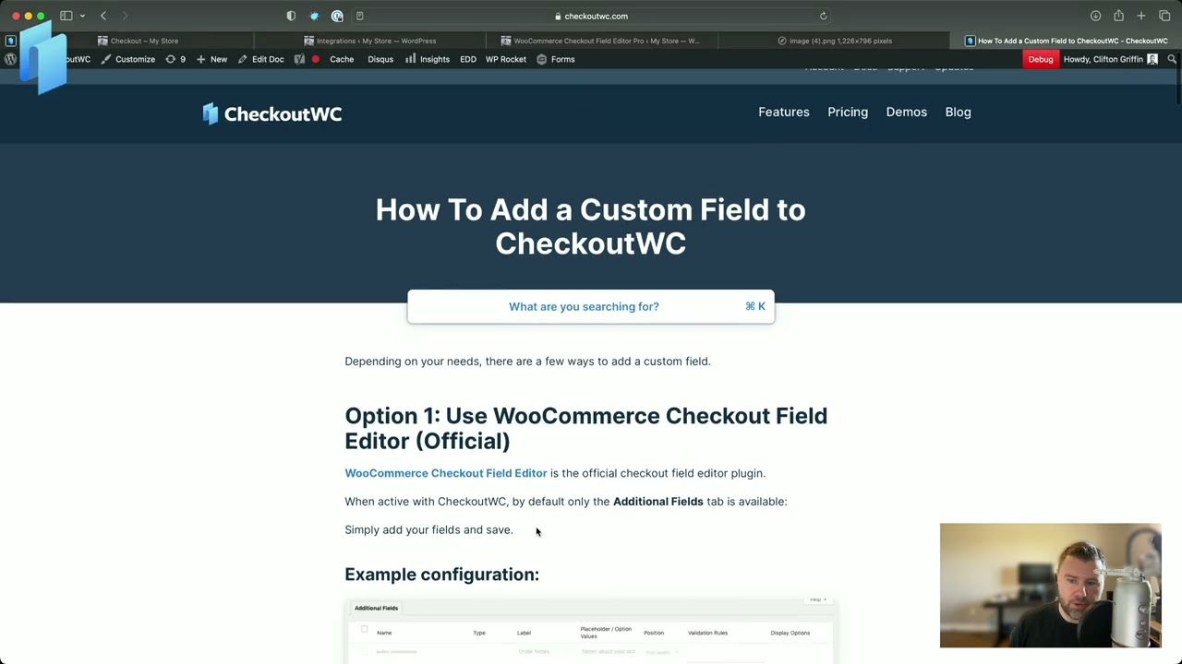
Task: Click the reader view icon in address bar
Action: (x=360, y=16)
